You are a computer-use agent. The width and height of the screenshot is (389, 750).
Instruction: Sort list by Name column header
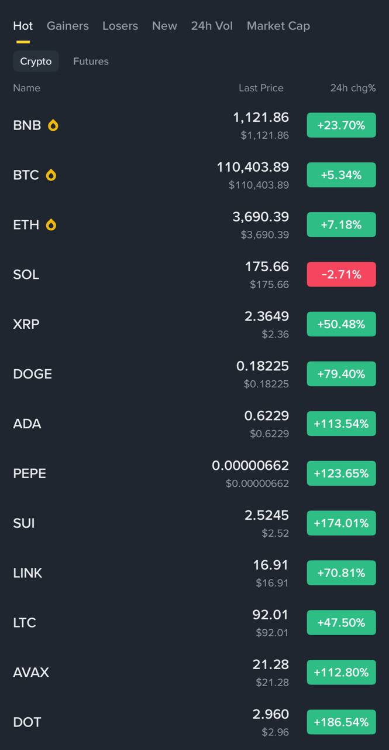click(27, 88)
